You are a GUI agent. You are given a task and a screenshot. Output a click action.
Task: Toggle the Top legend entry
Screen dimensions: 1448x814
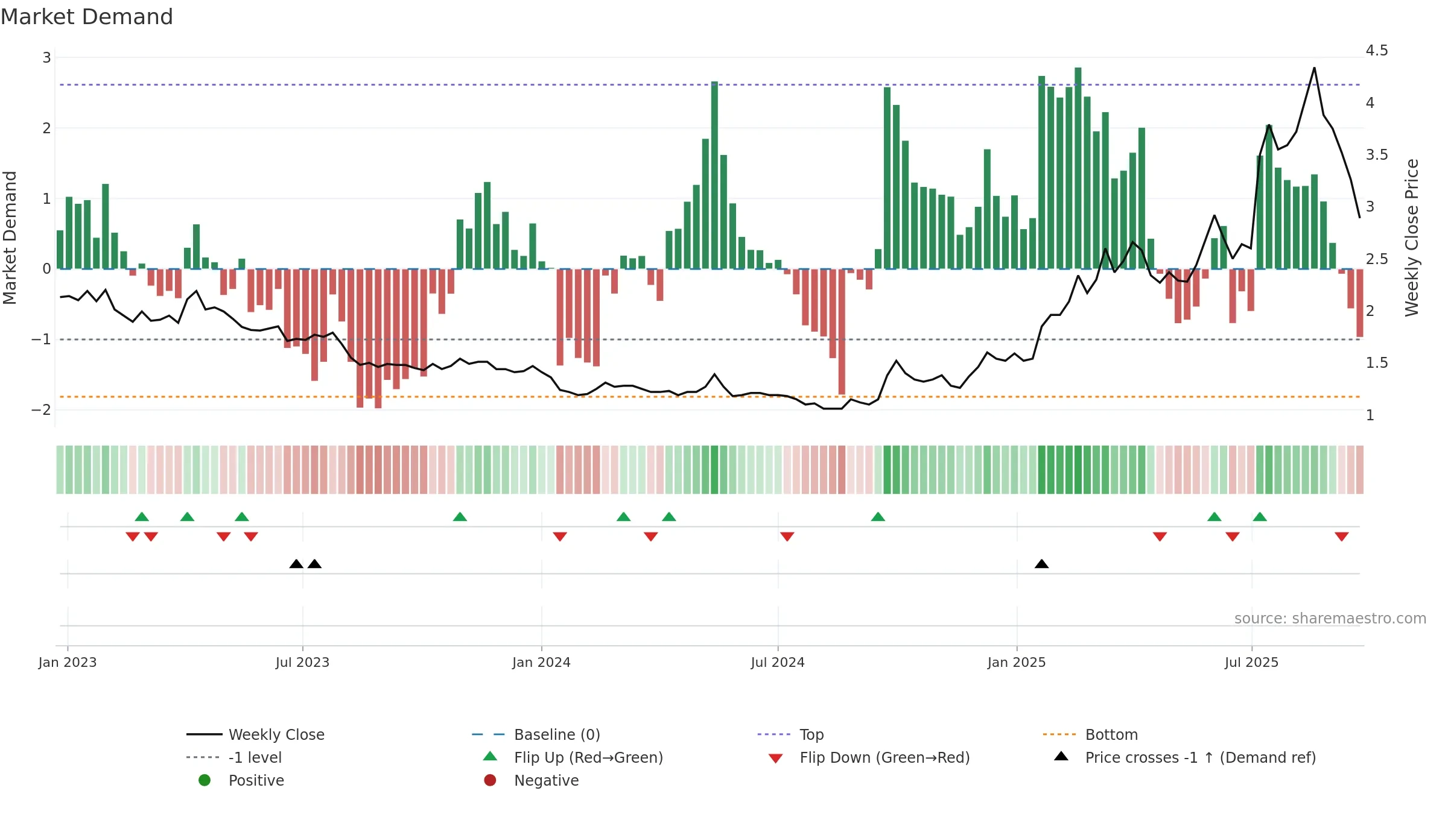pyautogui.click(x=790, y=734)
